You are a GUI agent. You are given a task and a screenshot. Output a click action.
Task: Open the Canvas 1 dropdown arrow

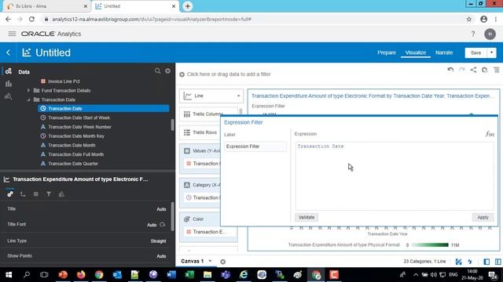tap(210, 261)
